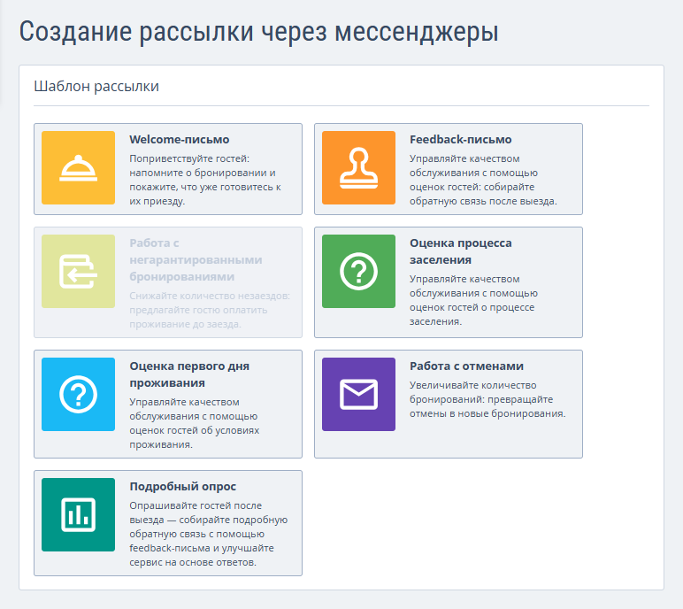Click the green question mark icon
The height and width of the screenshot is (609, 683).
click(x=358, y=271)
